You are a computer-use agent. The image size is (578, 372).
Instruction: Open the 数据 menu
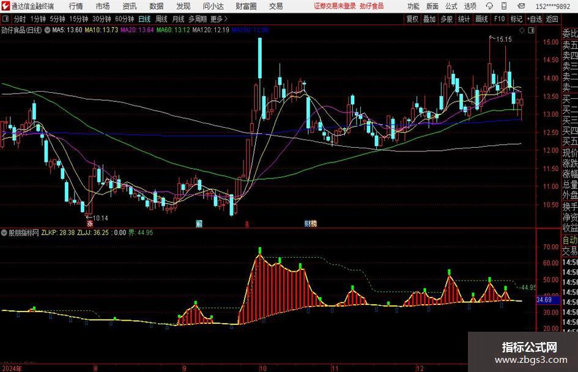coord(157,6)
